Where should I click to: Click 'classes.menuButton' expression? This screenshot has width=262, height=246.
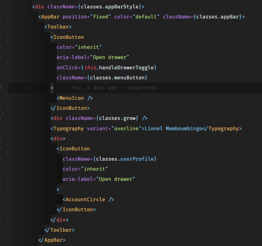click(x=117, y=78)
